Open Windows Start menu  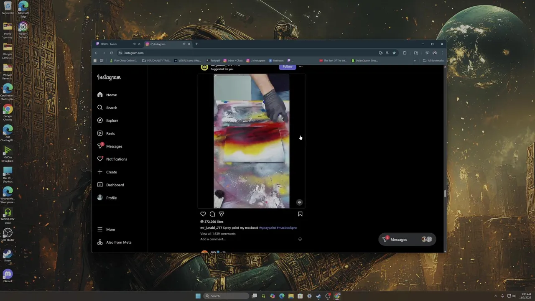pos(198,296)
